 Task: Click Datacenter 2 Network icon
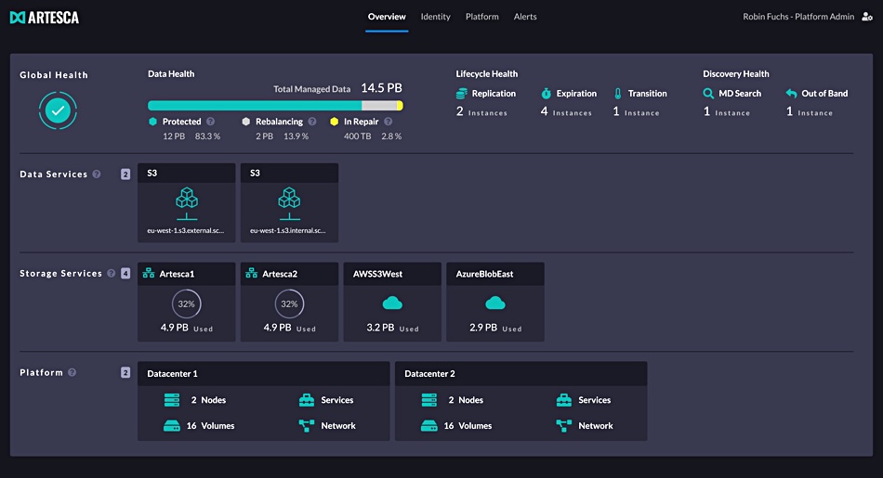point(564,426)
